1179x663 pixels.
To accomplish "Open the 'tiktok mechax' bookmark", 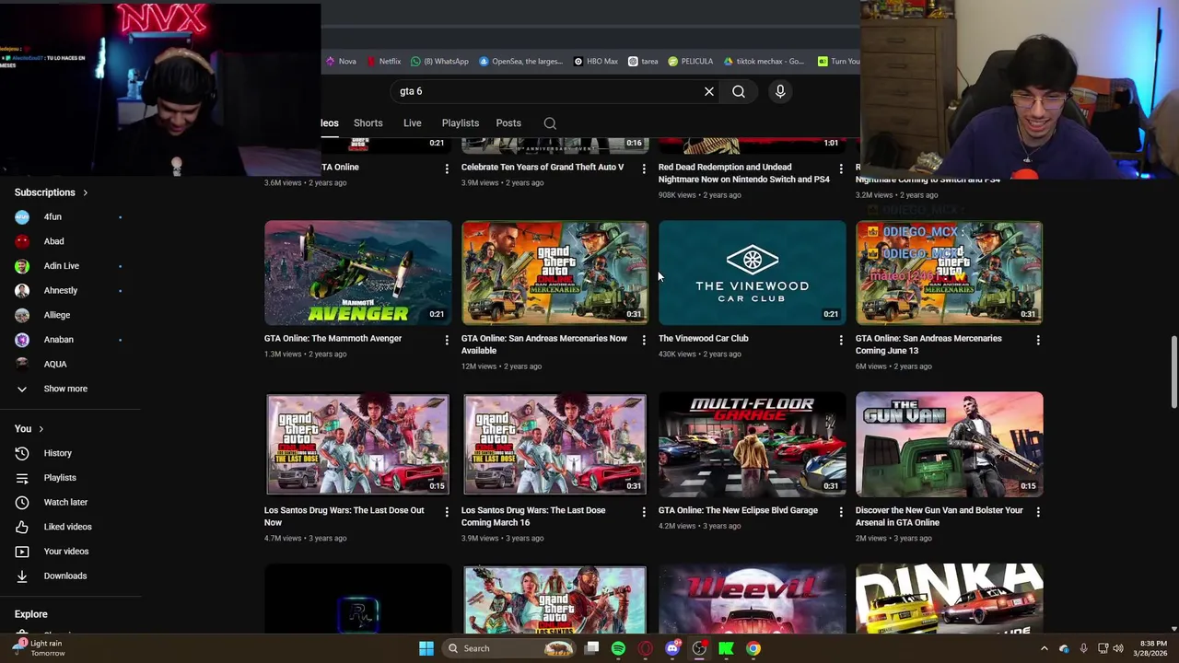I will tap(764, 62).
